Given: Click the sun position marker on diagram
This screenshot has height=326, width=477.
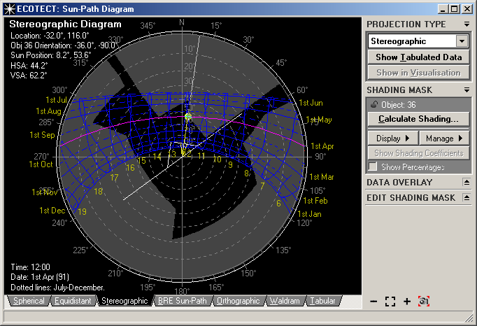Looking at the screenshot, I should pos(188,117).
